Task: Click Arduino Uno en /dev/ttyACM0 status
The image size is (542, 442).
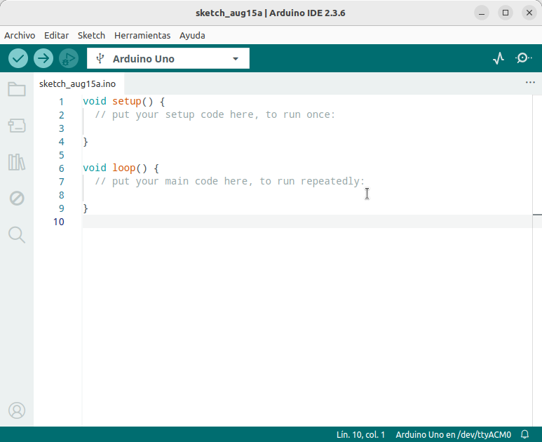Action: click(x=453, y=434)
